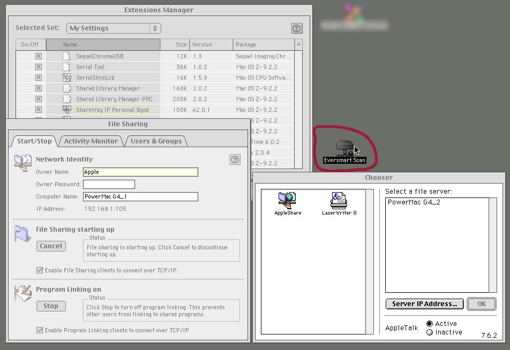Click the Shared Library Manager PPC icon
Image resolution: width=510 pixels, height=350 pixels.
click(66, 99)
